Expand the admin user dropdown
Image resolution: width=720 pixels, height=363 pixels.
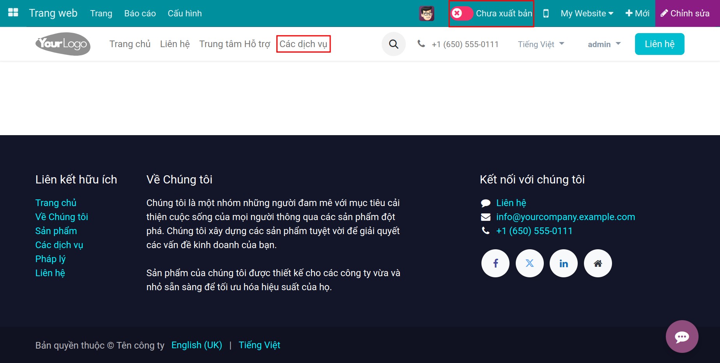click(604, 44)
